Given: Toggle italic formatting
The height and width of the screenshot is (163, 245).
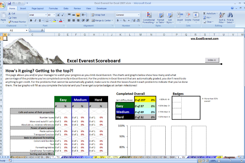Looking at the screenshot, I should point(36,21).
